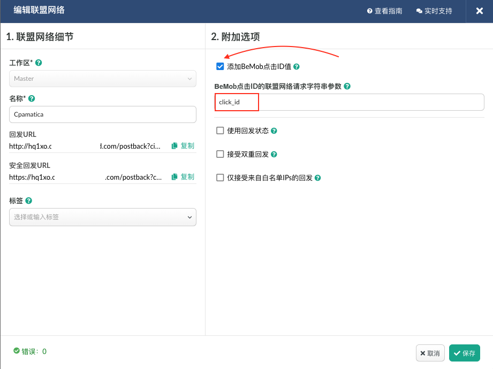The width and height of the screenshot is (493, 369).
Task: Open 实时支持 live chat in header
Action: coord(434,11)
